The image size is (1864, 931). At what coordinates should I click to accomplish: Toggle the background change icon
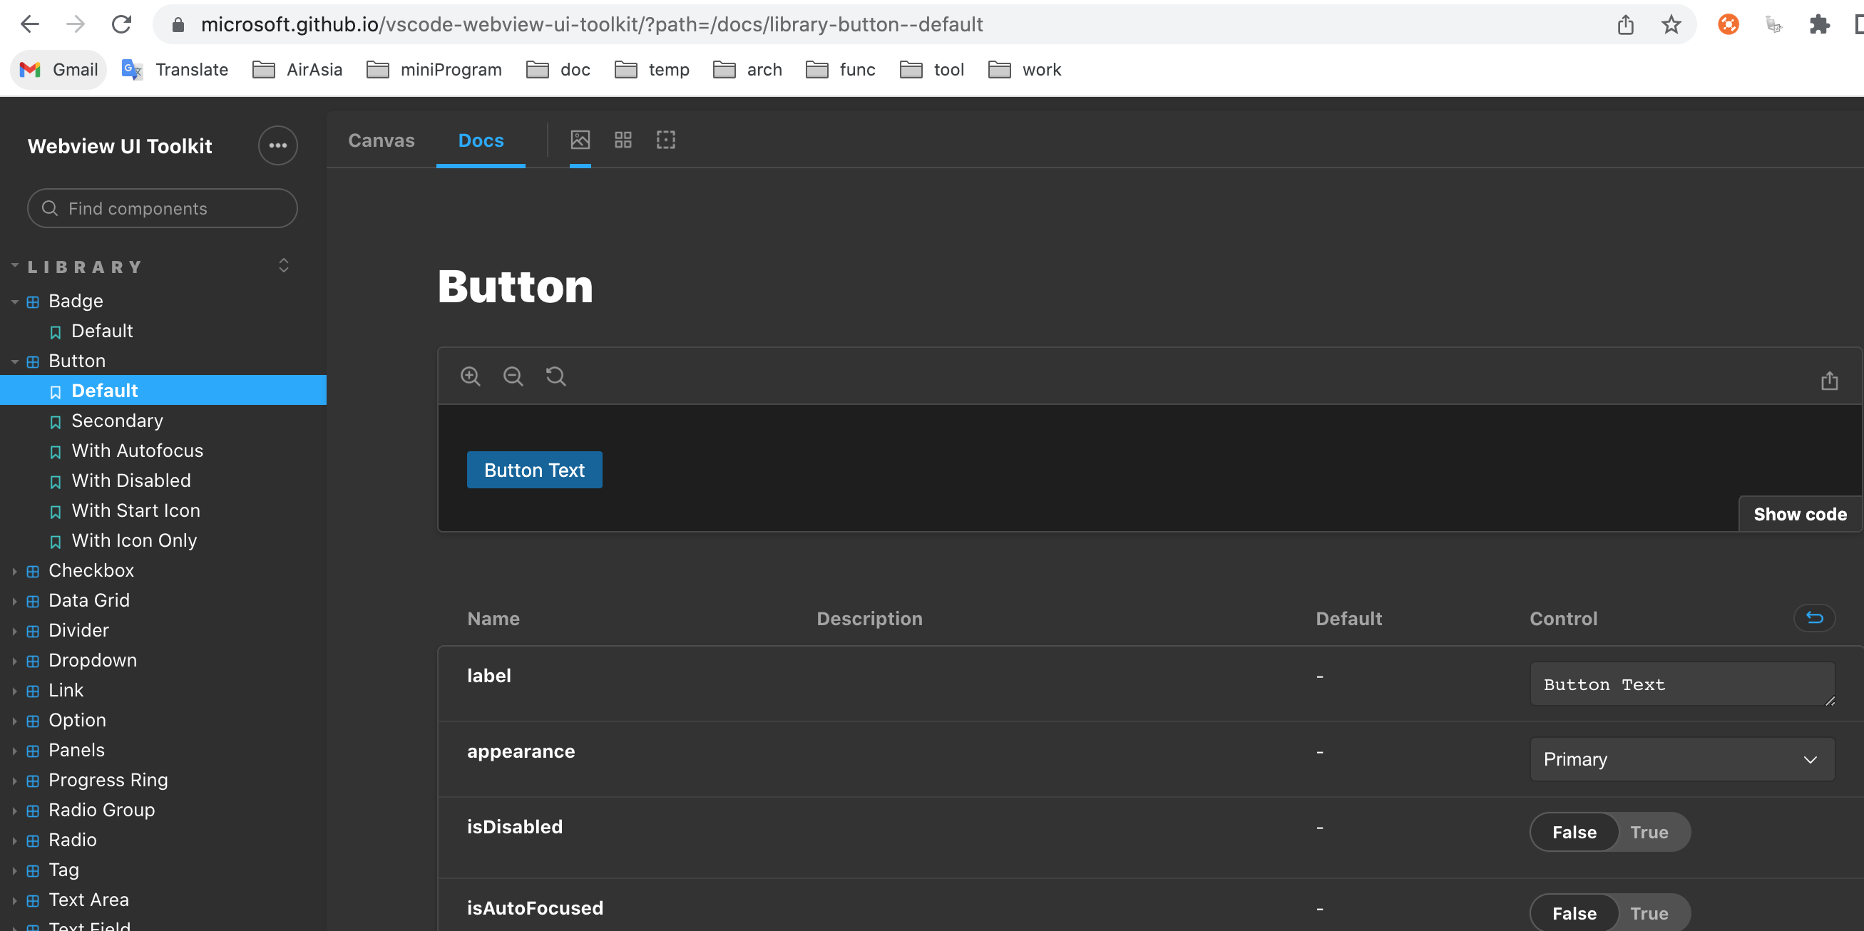coord(580,140)
